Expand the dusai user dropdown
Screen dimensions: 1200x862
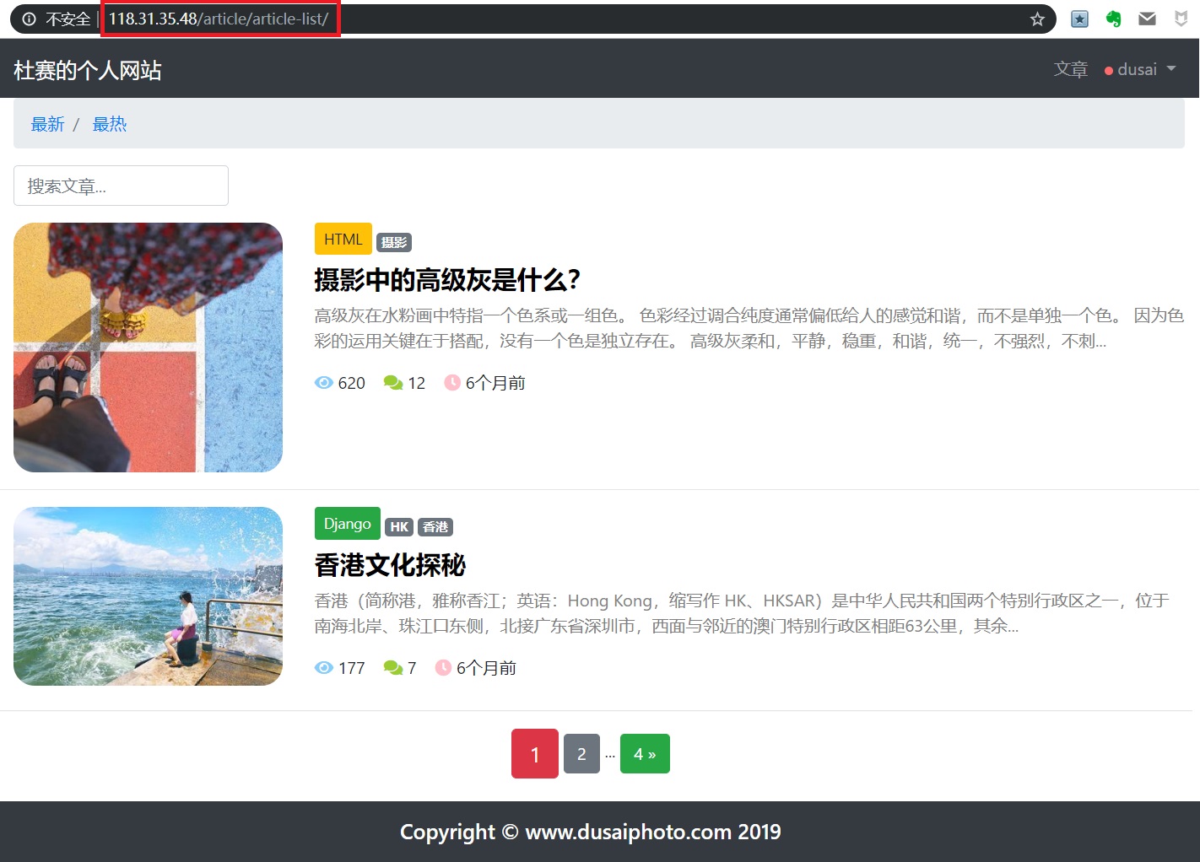point(1140,70)
